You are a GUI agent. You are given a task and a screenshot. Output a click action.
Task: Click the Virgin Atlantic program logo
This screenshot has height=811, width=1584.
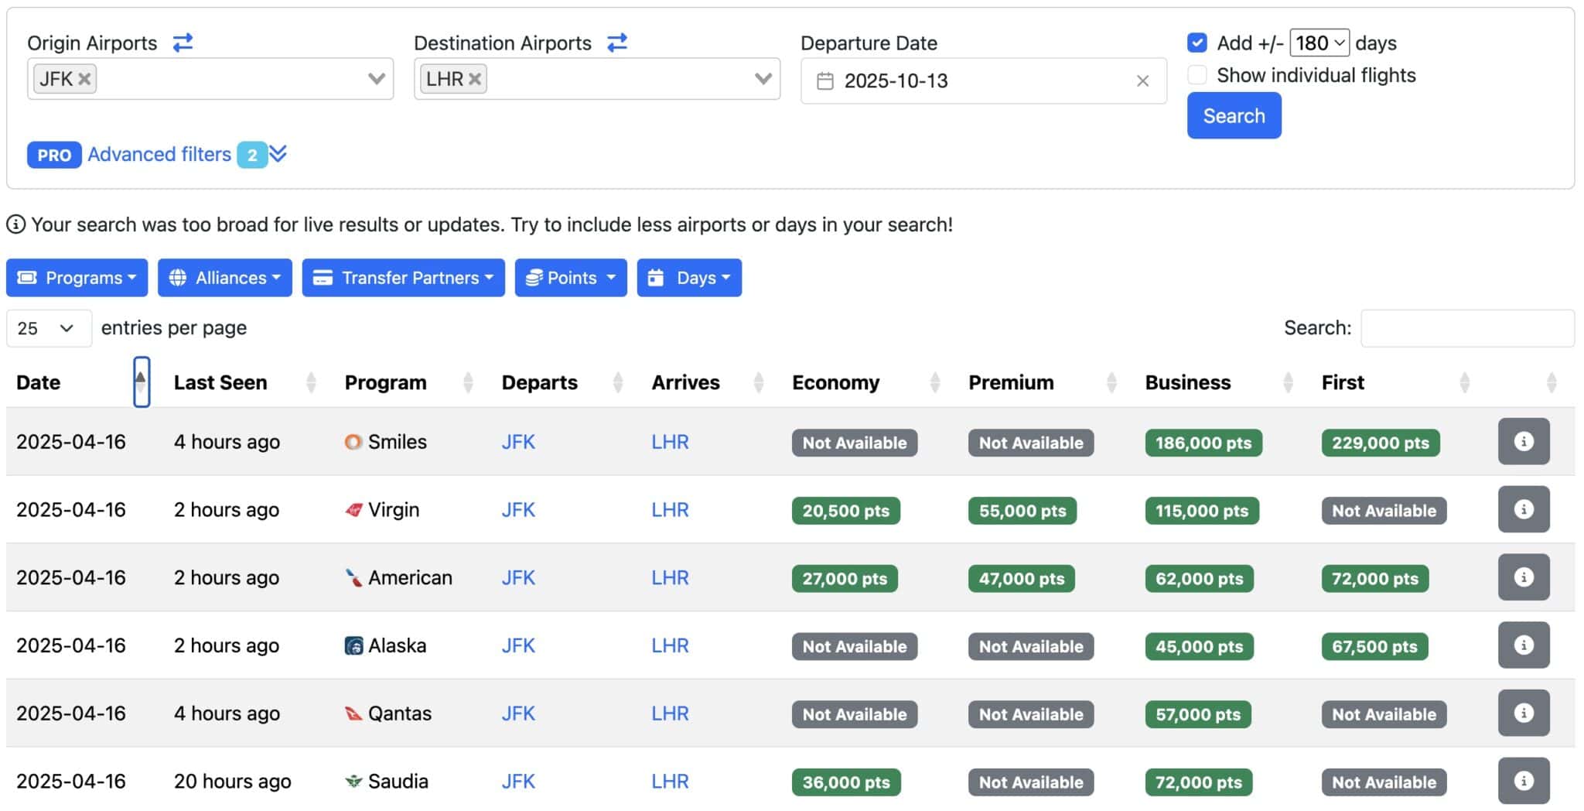point(353,509)
